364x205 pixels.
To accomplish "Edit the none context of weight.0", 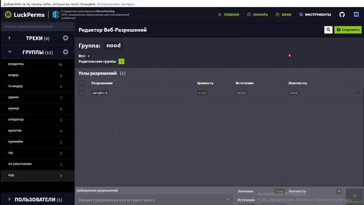I will point(293,93).
